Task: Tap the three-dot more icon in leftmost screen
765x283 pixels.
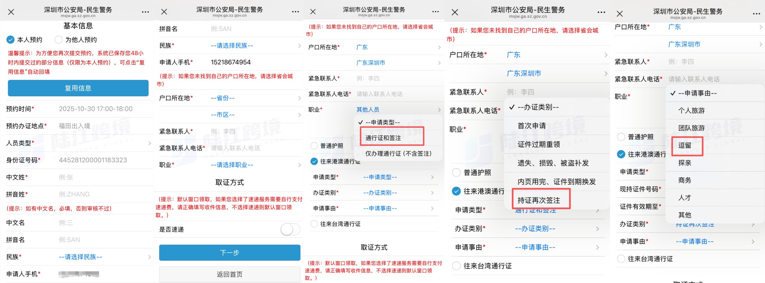Action: [145, 12]
